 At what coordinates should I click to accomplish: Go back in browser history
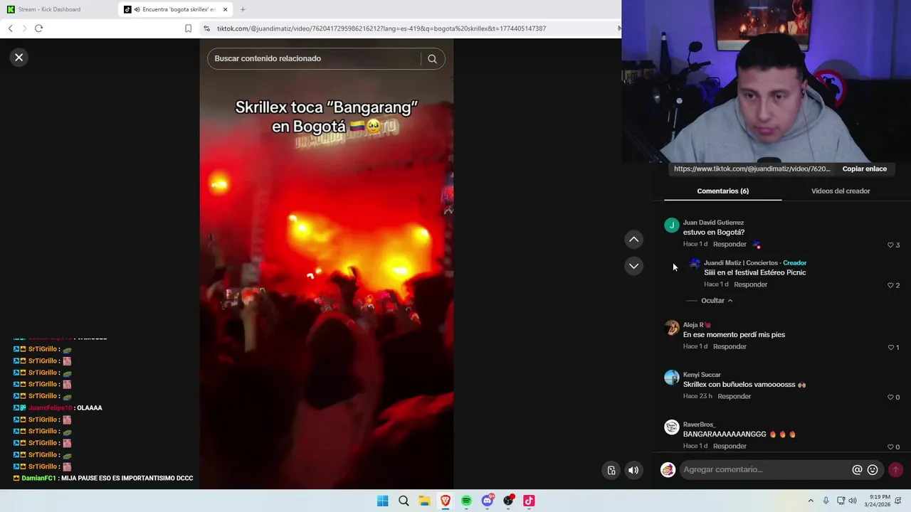coord(10,28)
